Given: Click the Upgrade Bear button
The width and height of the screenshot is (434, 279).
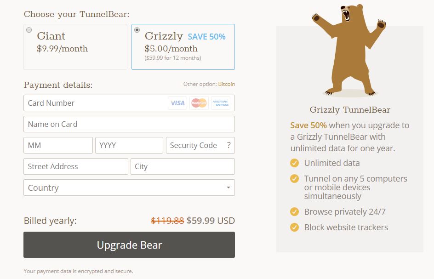Looking at the screenshot, I should pos(129,245).
